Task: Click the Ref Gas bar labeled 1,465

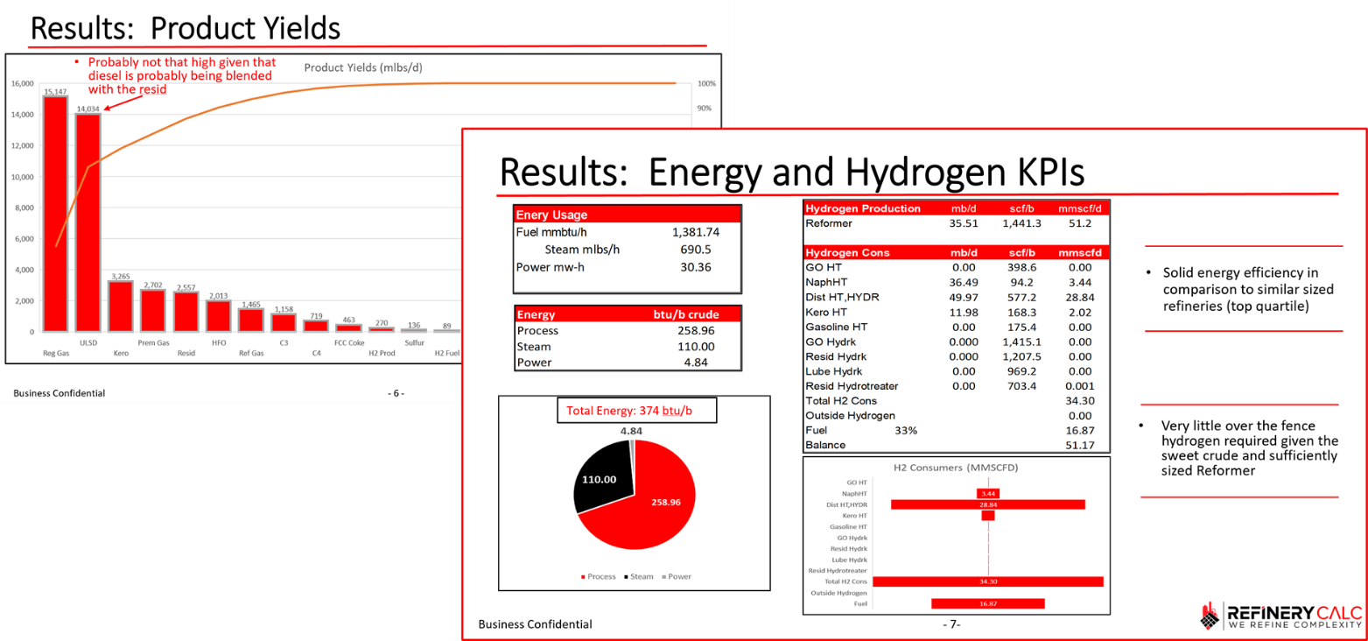Action: (250, 320)
